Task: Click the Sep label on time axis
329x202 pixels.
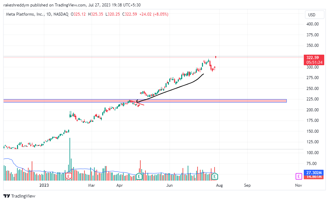Action: pyautogui.click(x=247, y=185)
